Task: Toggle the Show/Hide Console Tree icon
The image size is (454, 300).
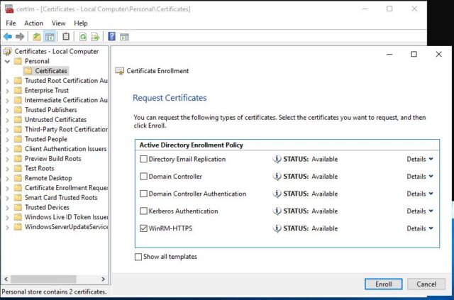Action: coord(50,36)
